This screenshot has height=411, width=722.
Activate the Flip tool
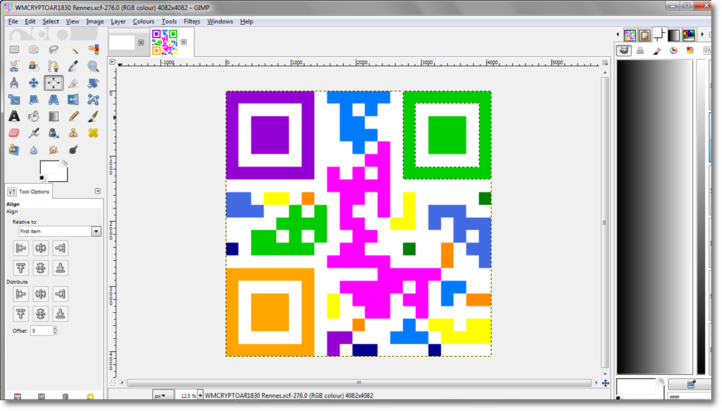[74, 100]
